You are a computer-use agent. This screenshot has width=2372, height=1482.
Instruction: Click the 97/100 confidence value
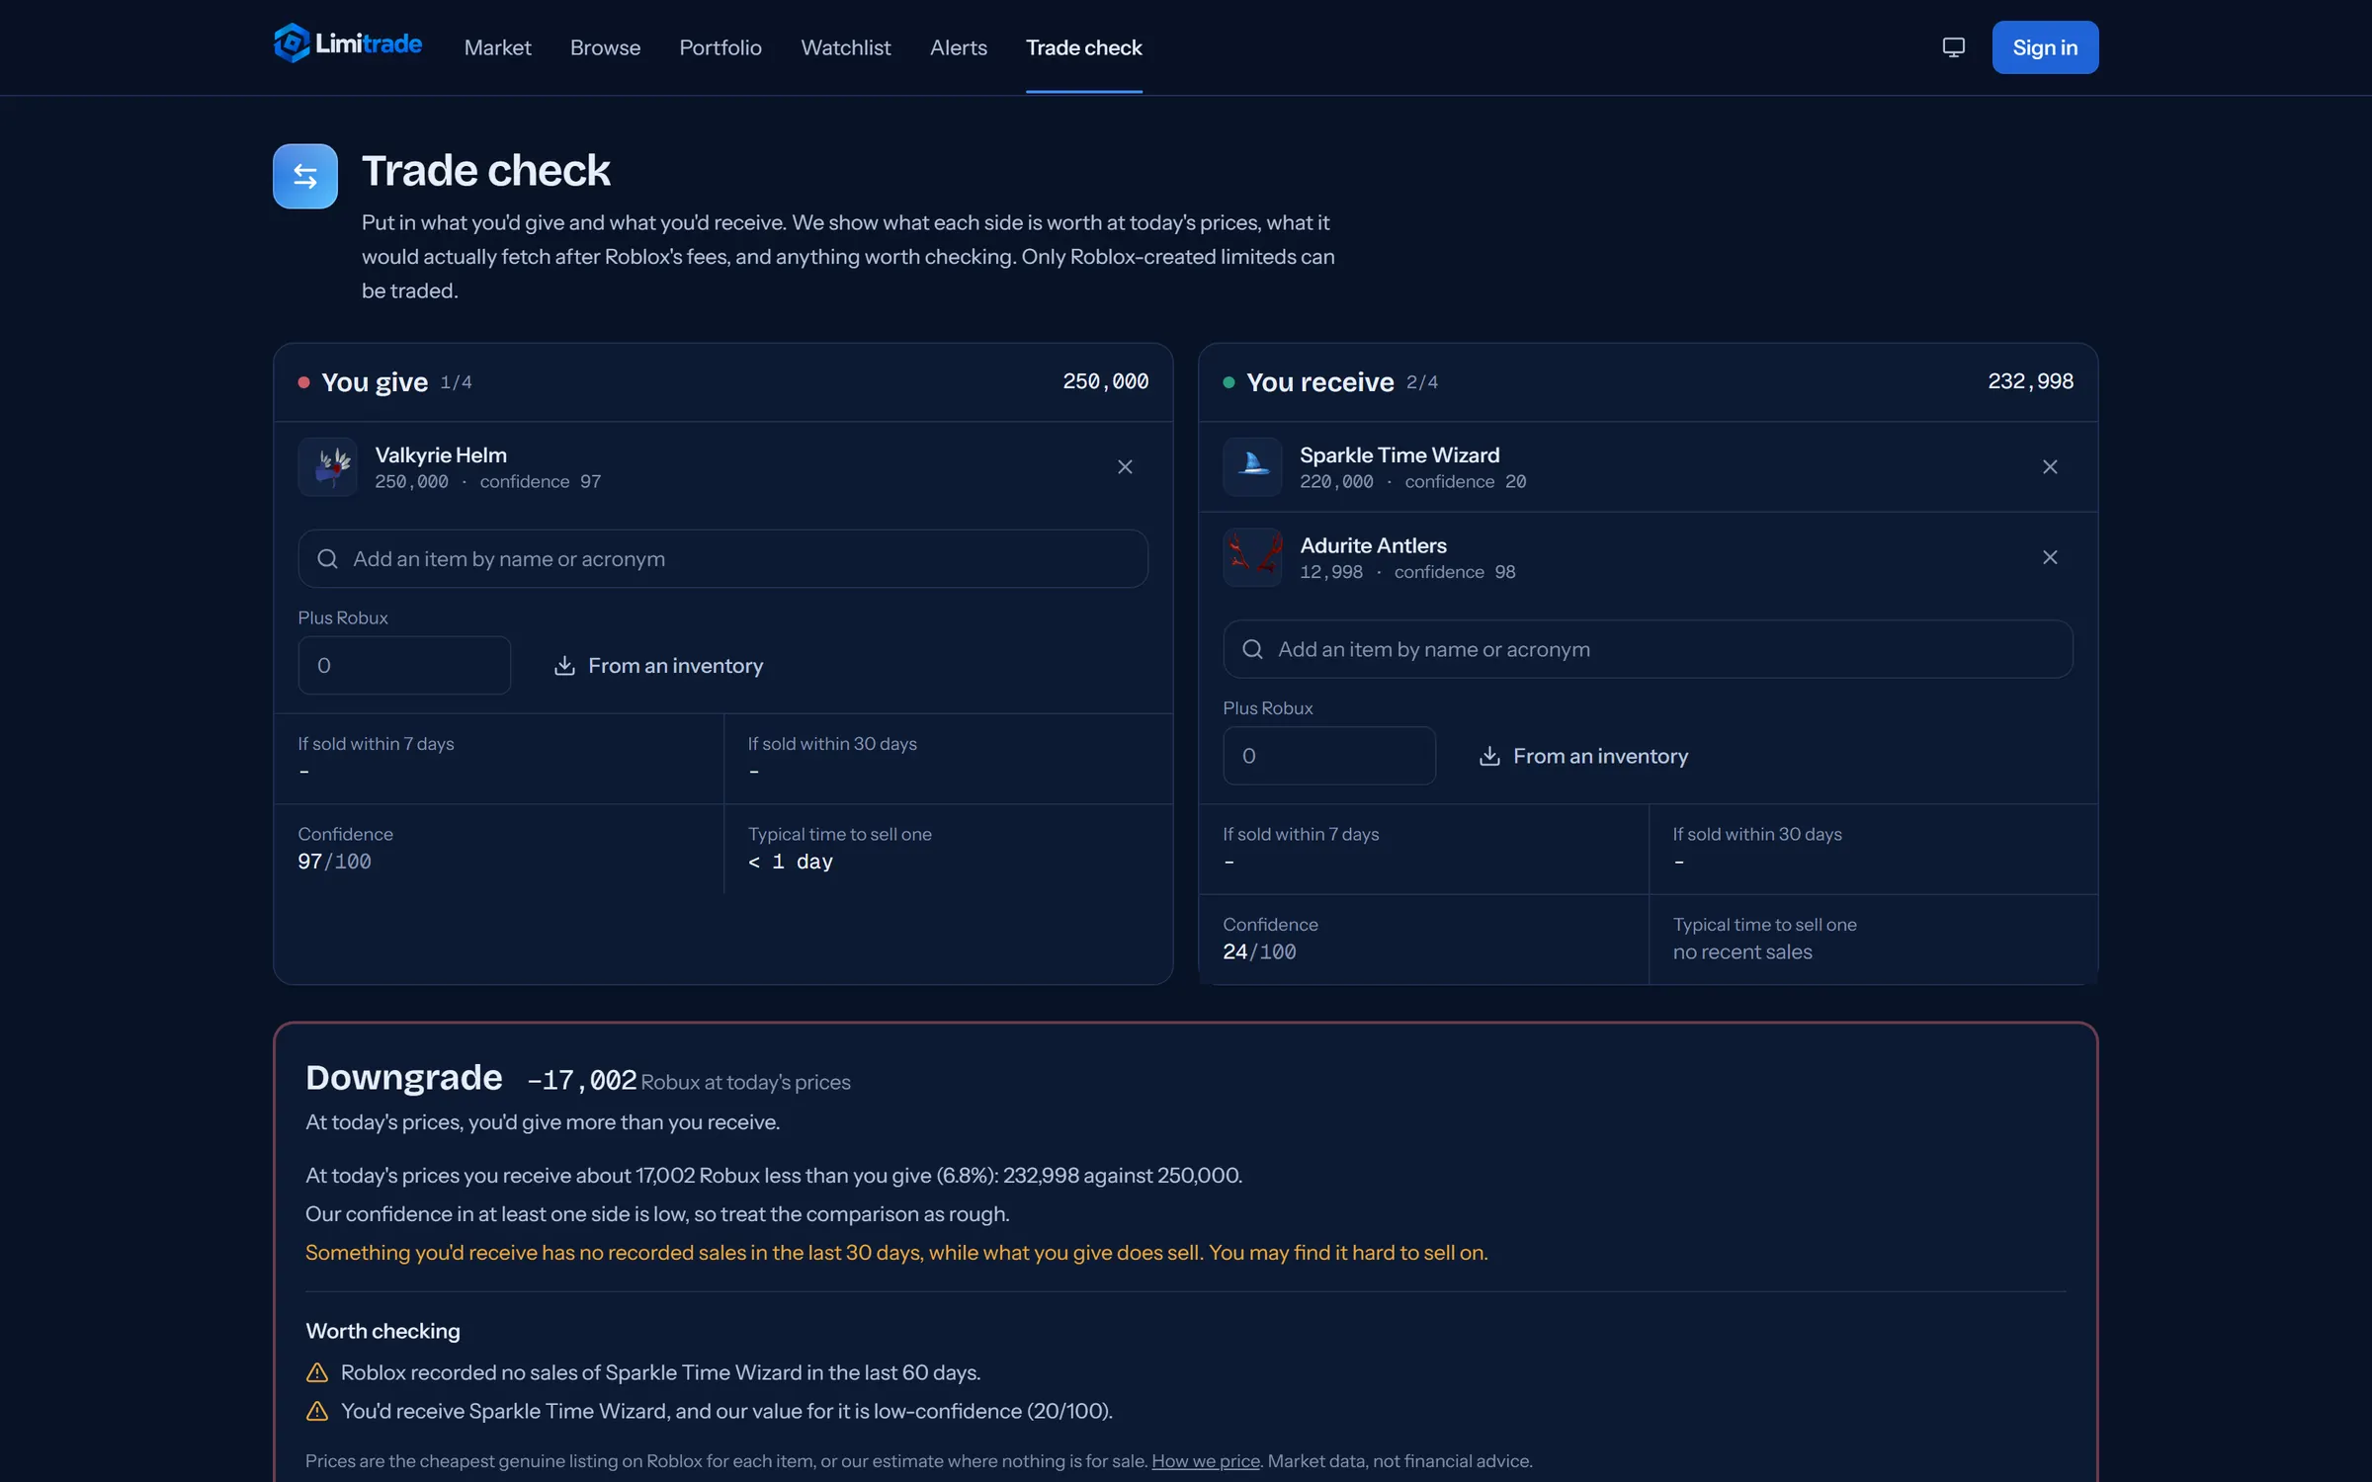pos(335,862)
